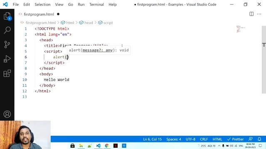Click the closing </script> tag
The height and width of the screenshot is (149, 266).
(x=54, y=62)
